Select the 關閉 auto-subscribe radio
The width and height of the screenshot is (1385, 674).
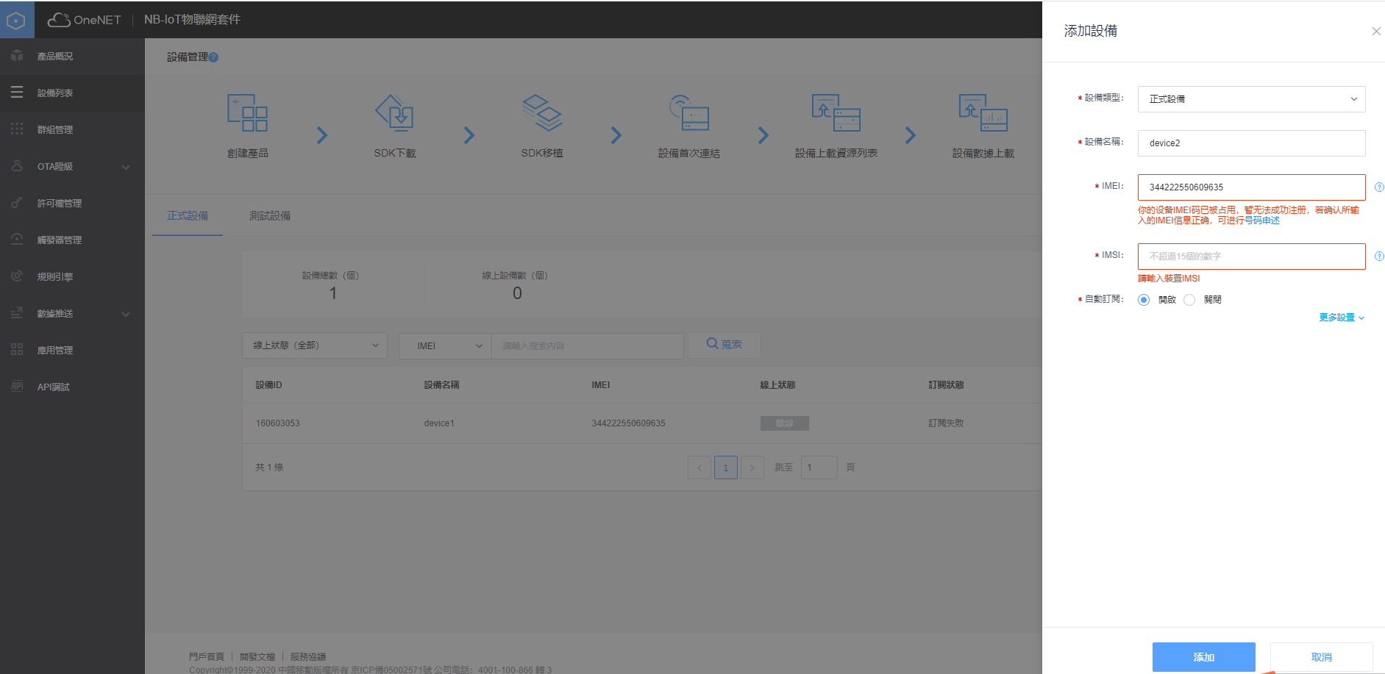(x=1189, y=300)
